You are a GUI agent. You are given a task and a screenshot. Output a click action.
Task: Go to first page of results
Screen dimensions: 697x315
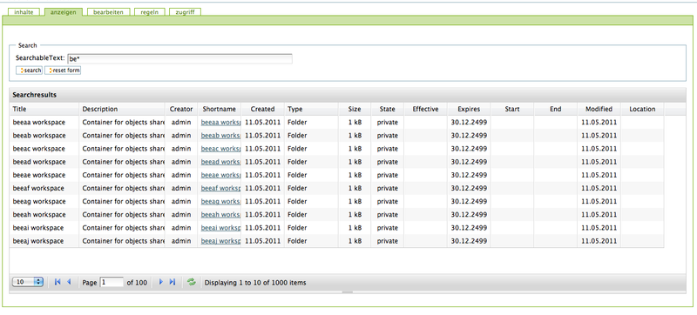(58, 282)
